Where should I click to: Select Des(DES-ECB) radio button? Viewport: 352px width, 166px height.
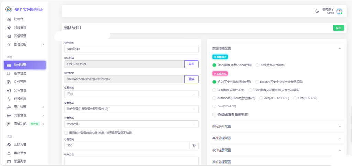[x=214, y=106]
